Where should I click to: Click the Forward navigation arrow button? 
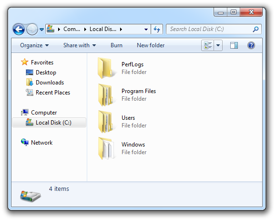(x=32, y=29)
